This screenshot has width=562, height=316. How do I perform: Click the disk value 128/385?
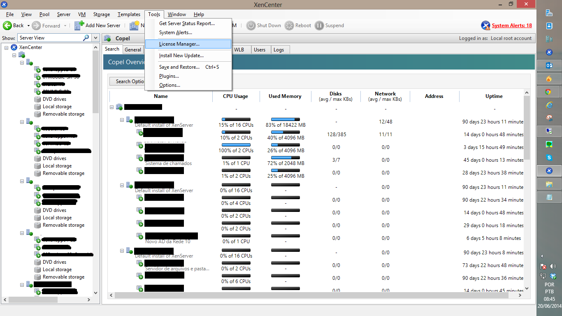tap(336, 135)
